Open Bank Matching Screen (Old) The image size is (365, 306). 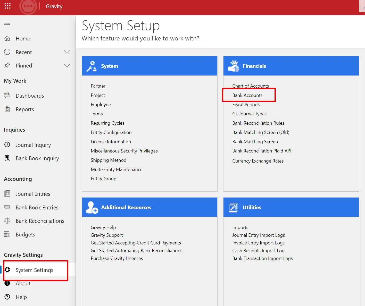coord(261,132)
